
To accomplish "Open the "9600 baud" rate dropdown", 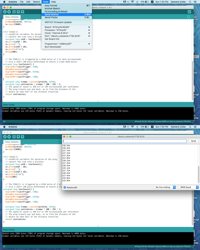I will click(x=188, y=187).
